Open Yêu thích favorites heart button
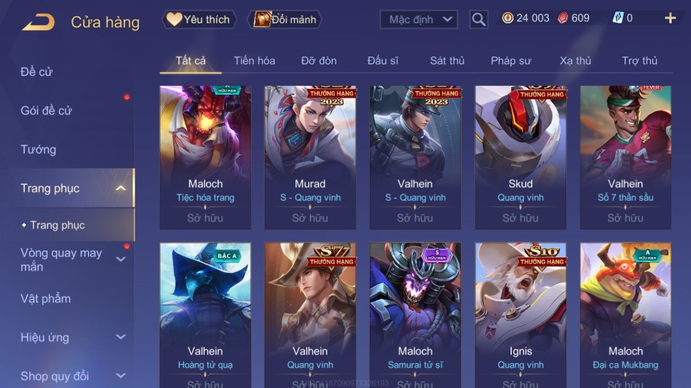The width and height of the screenshot is (691, 388). pyautogui.click(x=199, y=20)
